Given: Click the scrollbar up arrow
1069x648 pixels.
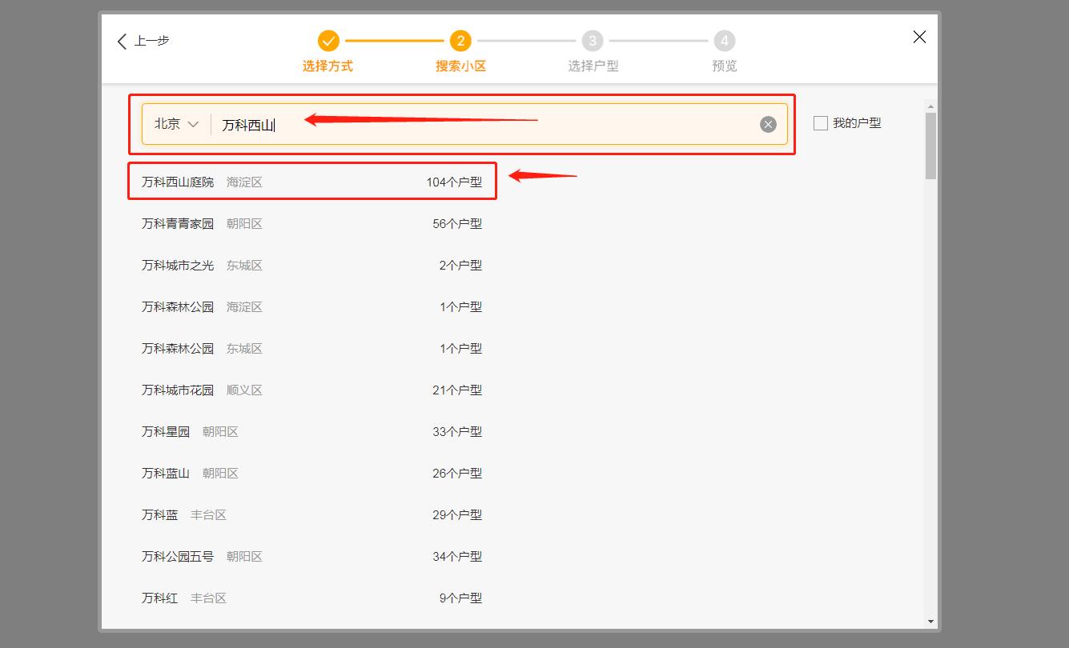Looking at the screenshot, I should tap(930, 106).
